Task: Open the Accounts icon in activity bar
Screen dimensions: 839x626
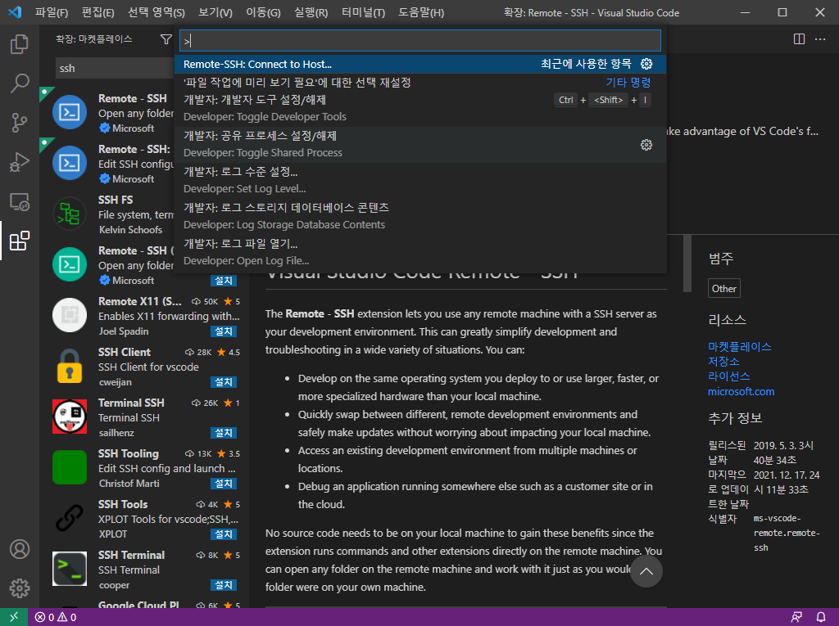Action: (x=20, y=549)
